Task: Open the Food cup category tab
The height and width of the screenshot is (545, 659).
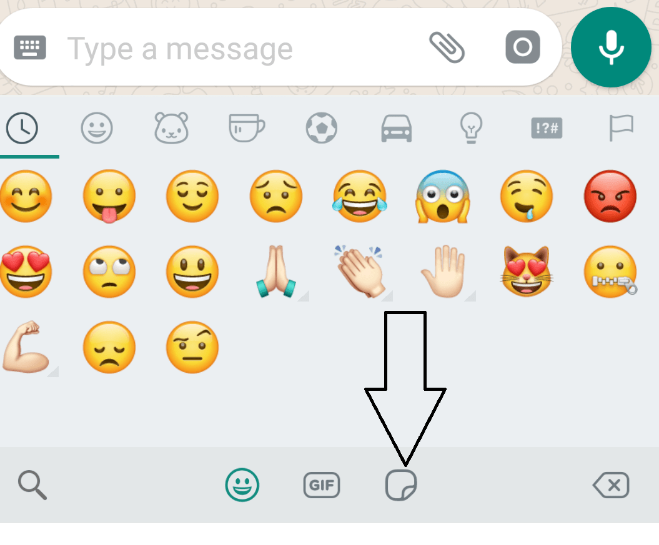Action: pos(247,127)
